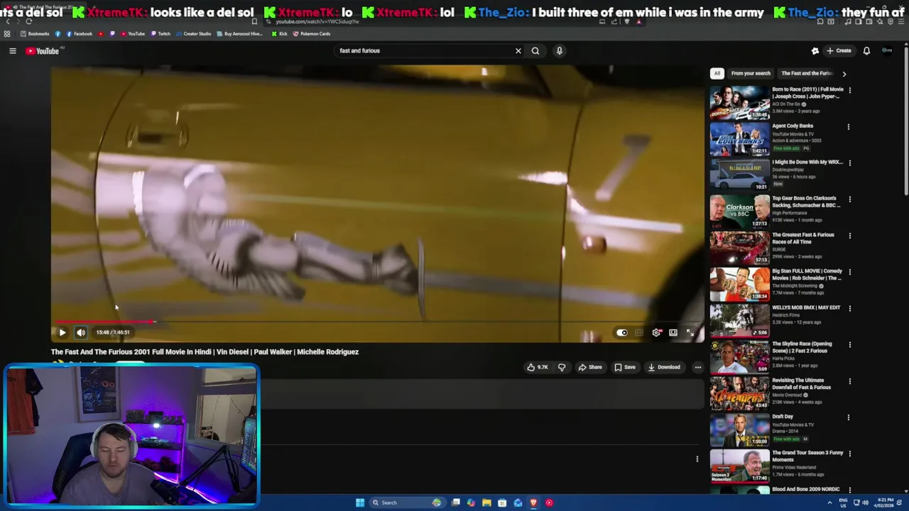Run search with magnifier button
909x511 pixels.
[535, 50]
